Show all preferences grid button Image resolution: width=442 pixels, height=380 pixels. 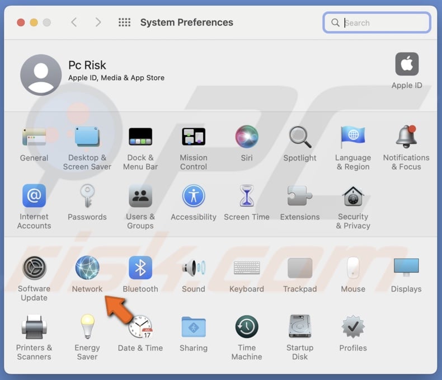[124, 22]
